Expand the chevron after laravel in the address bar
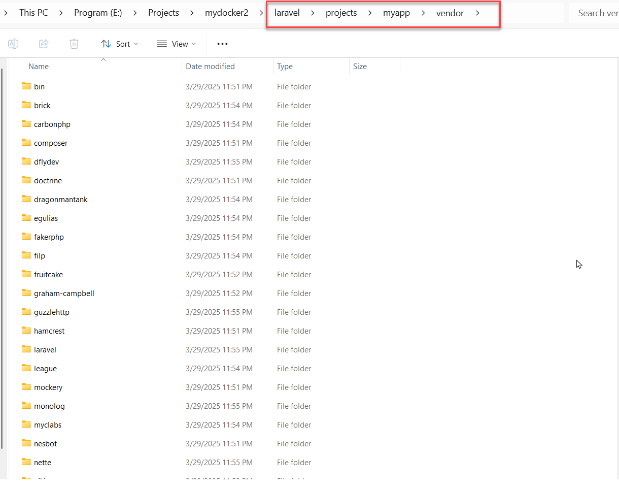The image size is (619, 489). click(313, 13)
